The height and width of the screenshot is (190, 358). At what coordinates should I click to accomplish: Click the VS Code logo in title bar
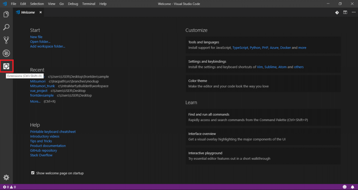(x=5, y=3)
